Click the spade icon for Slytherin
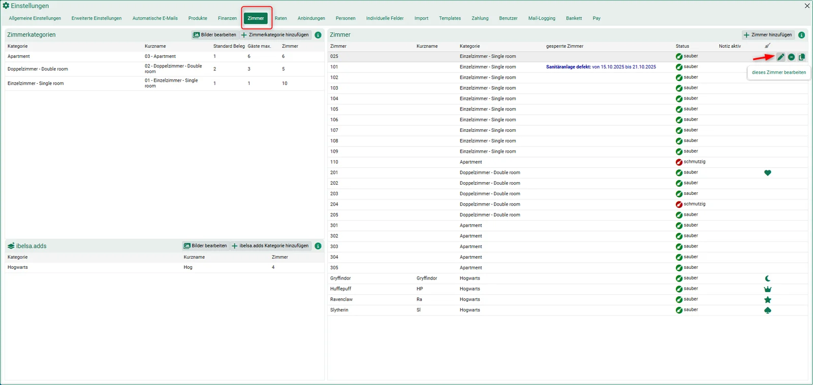The height and width of the screenshot is (385, 813). pyautogui.click(x=768, y=310)
